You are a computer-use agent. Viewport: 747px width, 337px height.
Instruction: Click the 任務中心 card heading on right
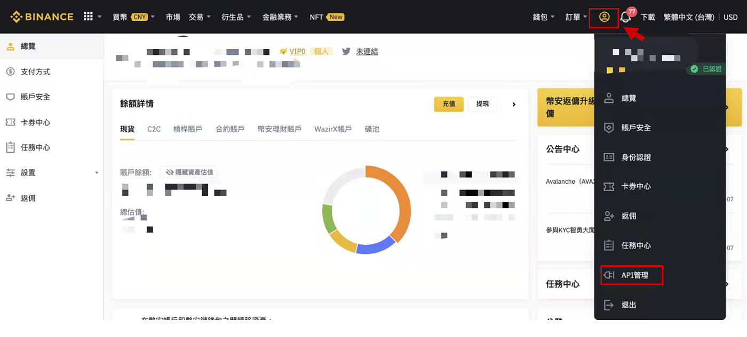tap(562, 284)
